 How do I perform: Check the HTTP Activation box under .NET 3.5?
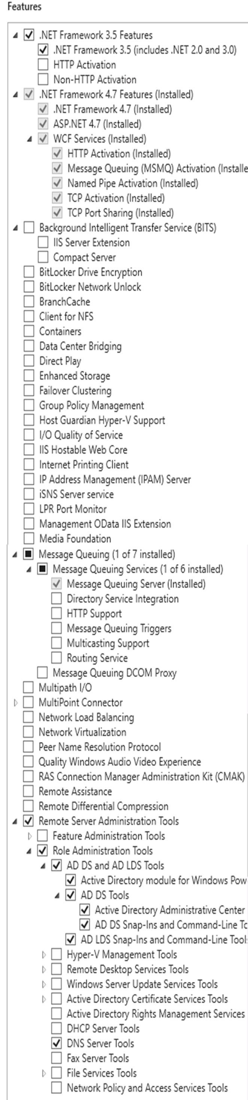click(43, 65)
